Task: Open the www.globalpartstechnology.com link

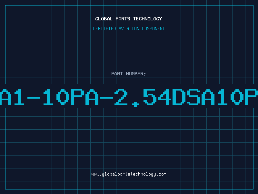Action: coord(129,174)
